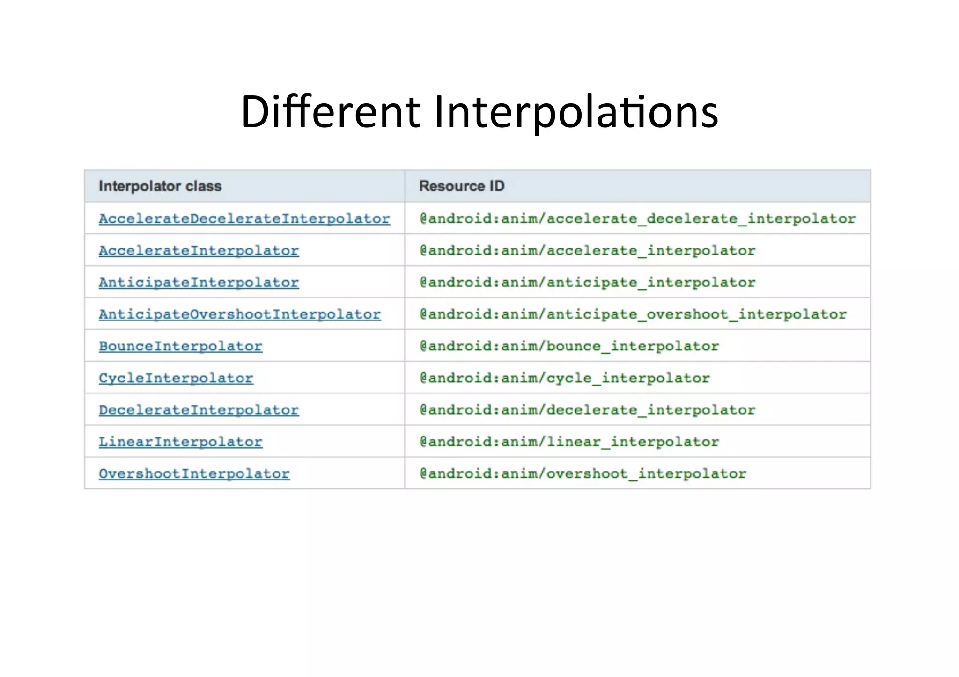Click the cycle_interpolator resource ID
This screenshot has width=959, height=677.
click(x=564, y=378)
